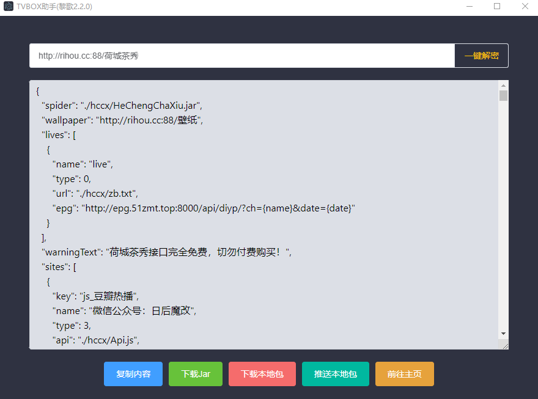Click the js_豆瓣热播 key line
This screenshot has width=538, height=399.
pyautogui.click(x=95, y=296)
